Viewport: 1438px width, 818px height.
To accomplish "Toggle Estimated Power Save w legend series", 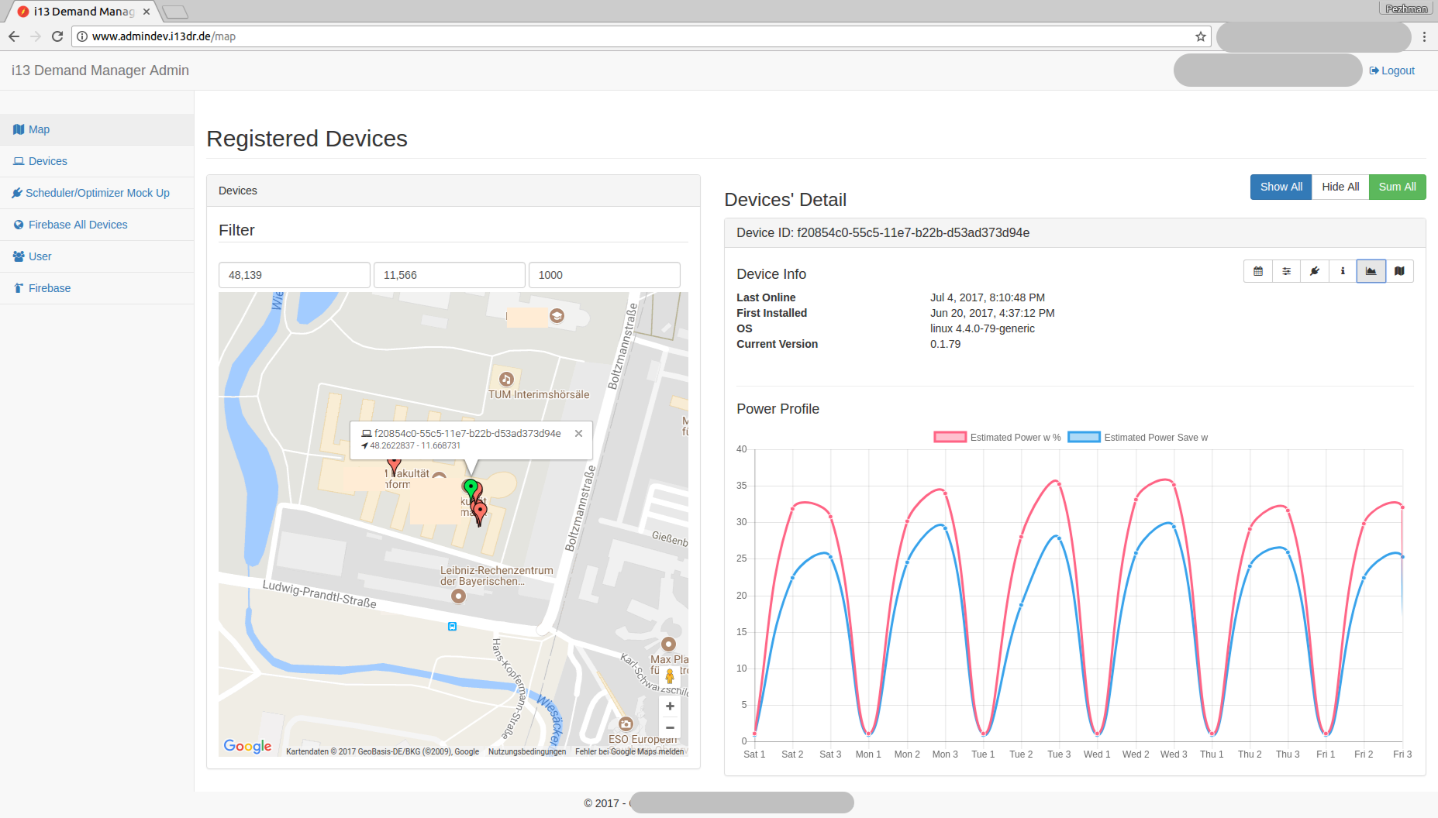I will click(1137, 438).
